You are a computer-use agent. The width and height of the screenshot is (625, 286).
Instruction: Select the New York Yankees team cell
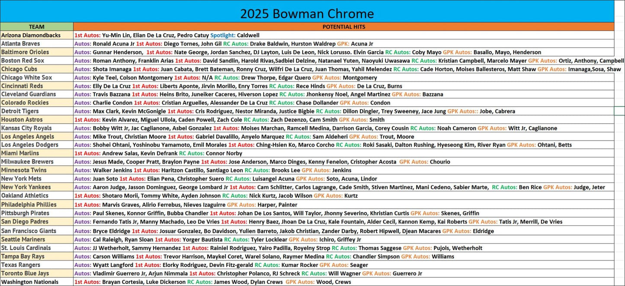37,187
